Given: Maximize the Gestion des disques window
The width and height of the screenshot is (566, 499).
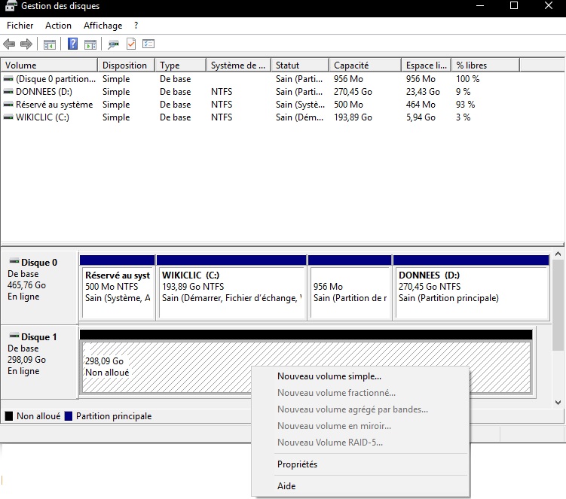Looking at the screenshot, I should [514, 6].
